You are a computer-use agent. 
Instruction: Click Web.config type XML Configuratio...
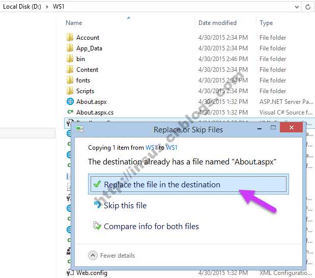pos(285,273)
